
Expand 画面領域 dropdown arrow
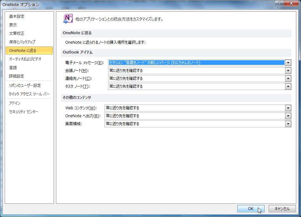click(x=288, y=124)
